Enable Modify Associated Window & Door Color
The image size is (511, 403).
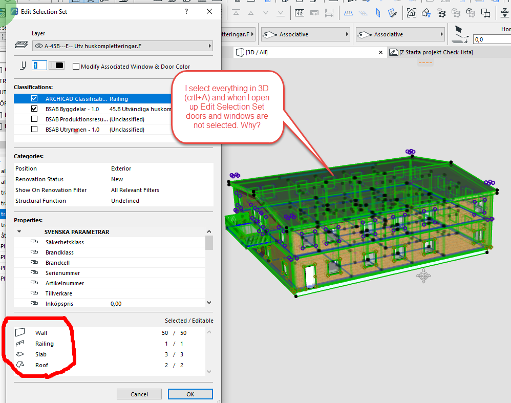click(x=76, y=67)
